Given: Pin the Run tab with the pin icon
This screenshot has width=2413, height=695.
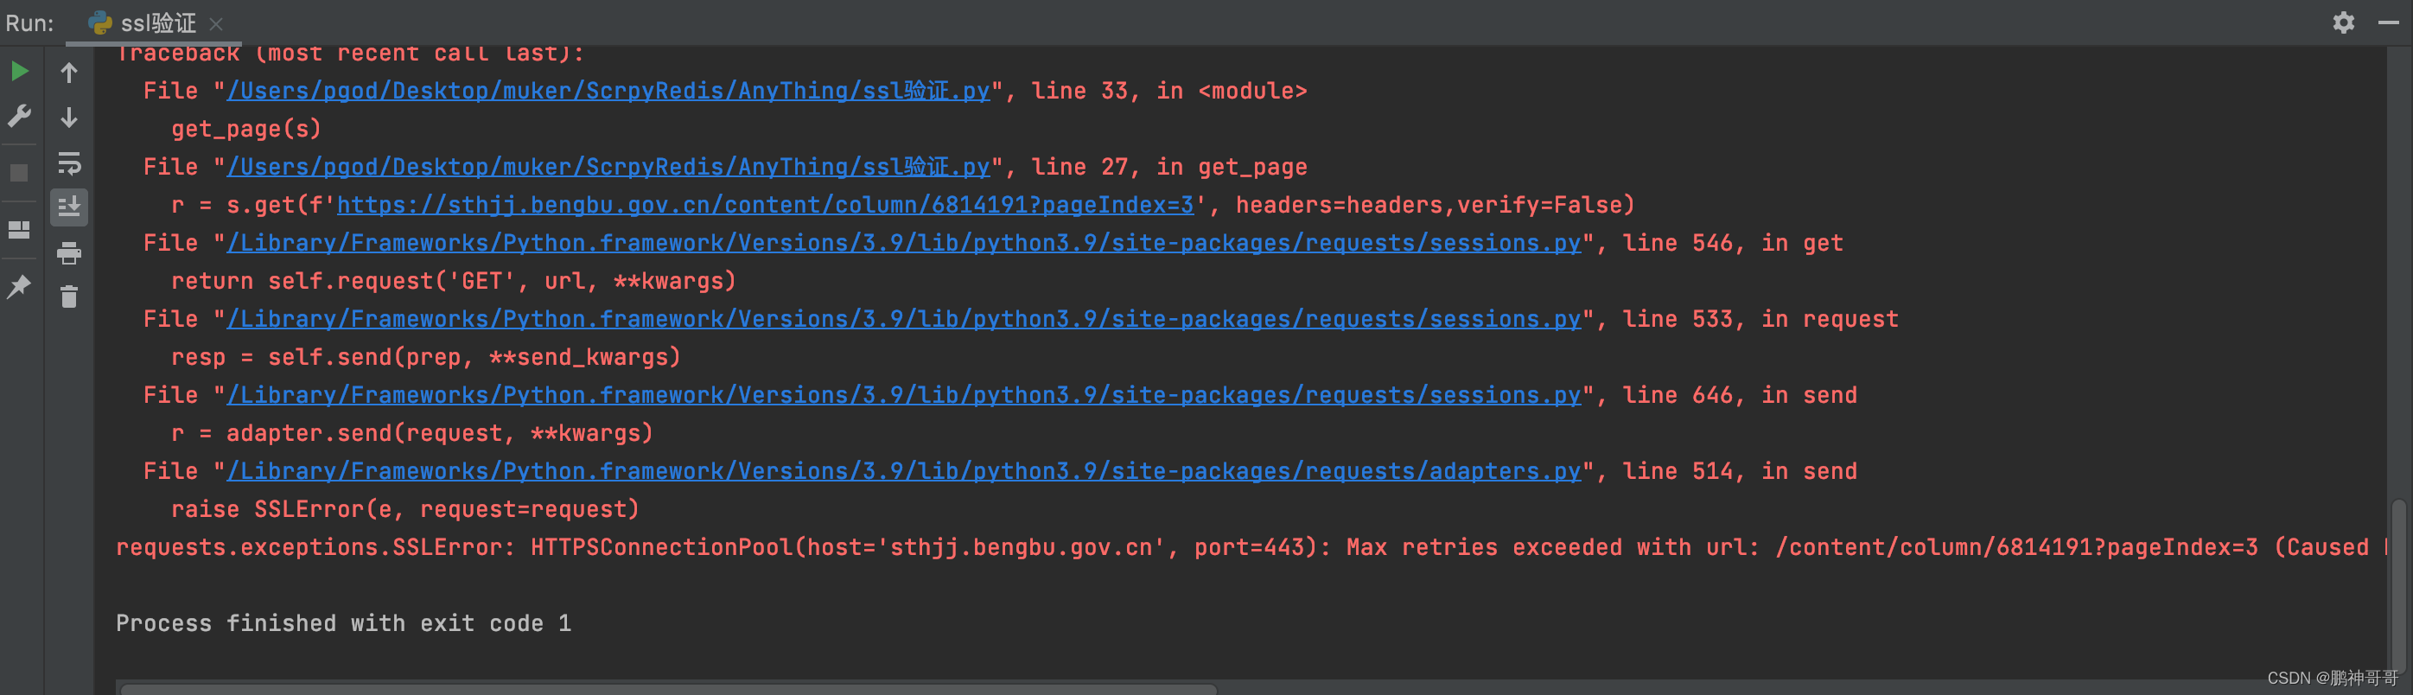Looking at the screenshot, I should 19,287.
